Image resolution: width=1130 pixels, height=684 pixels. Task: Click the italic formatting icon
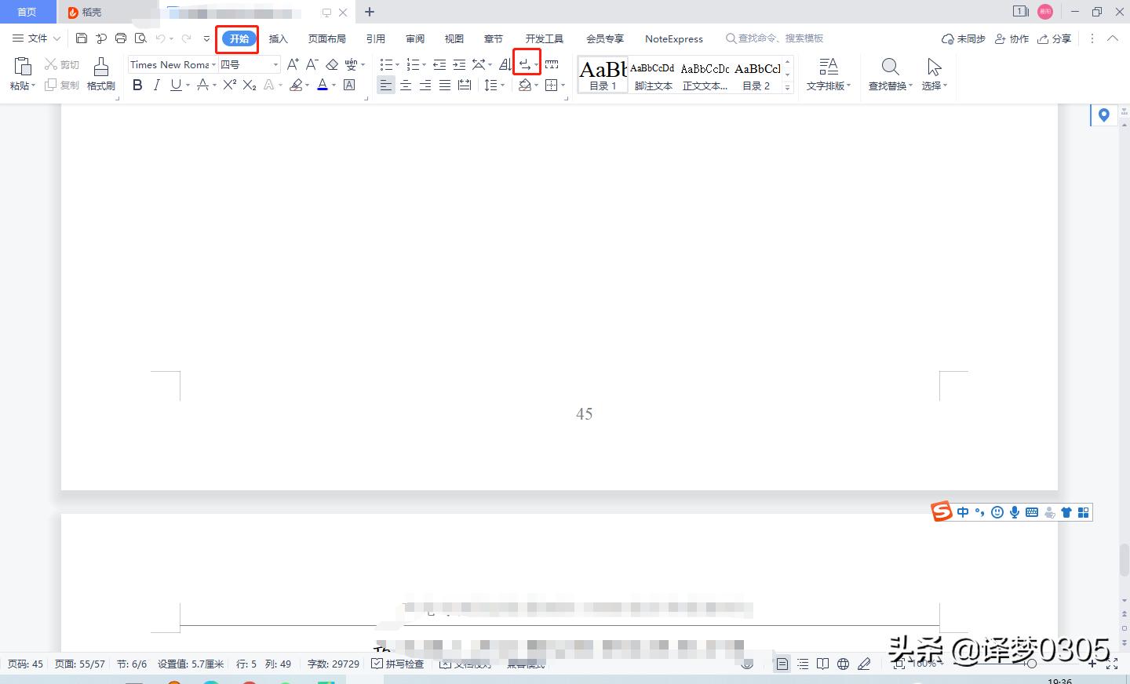[x=156, y=85]
